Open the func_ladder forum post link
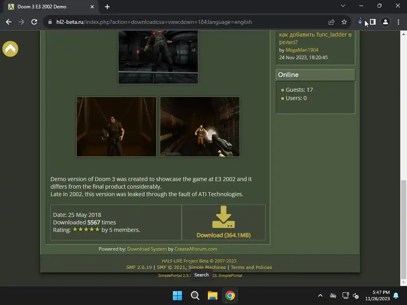This screenshot has height=305, width=407. pyautogui.click(x=315, y=38)
